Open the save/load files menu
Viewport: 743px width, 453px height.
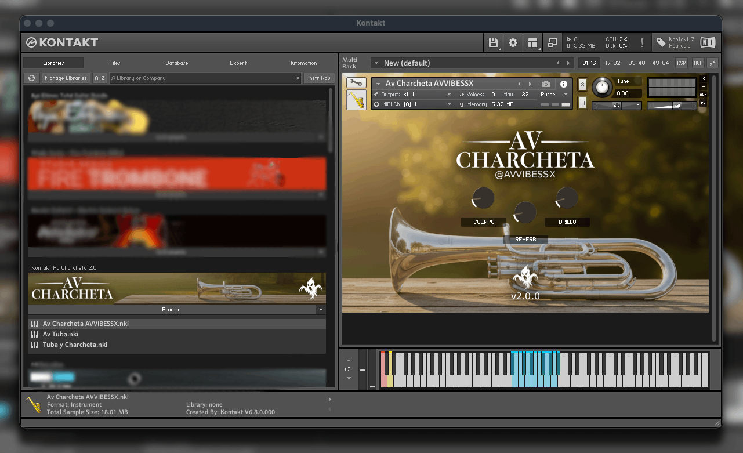pos(493,42)
